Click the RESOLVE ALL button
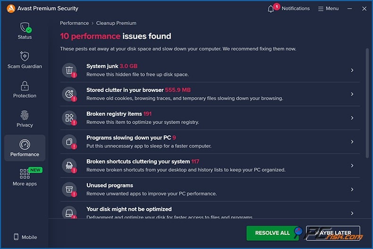 (x=272, y=233)
